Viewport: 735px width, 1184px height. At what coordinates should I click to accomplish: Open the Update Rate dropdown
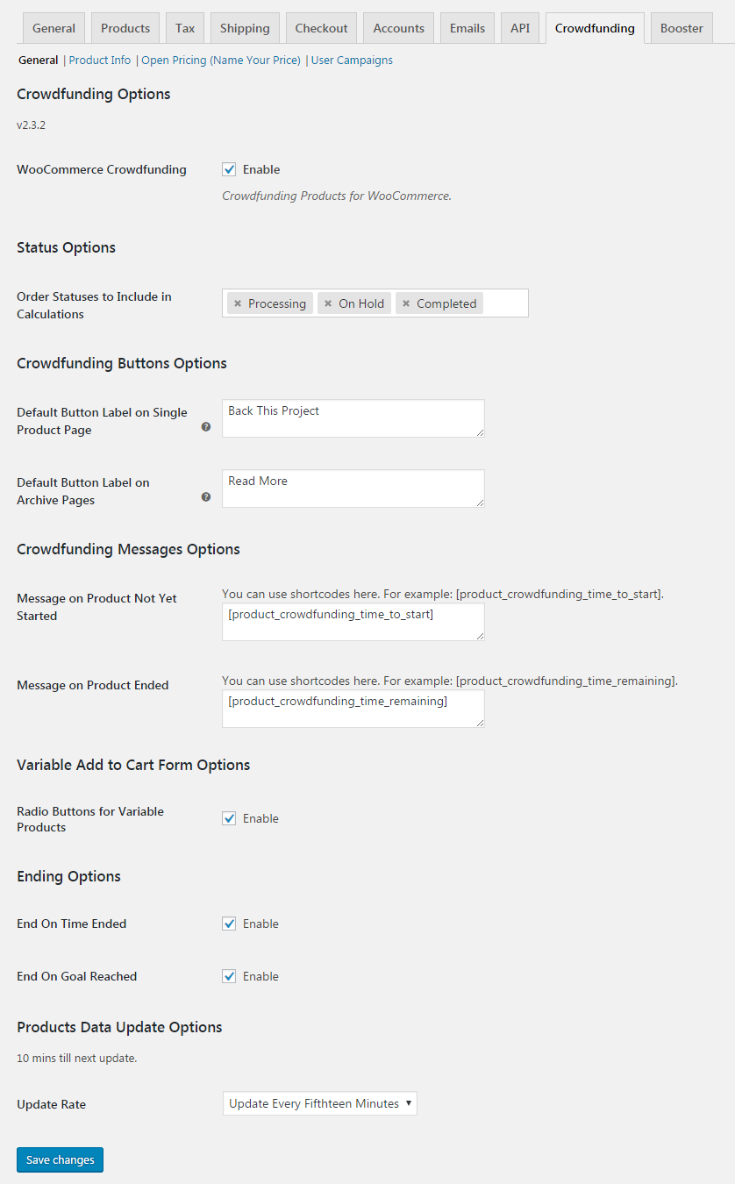(320, 1103)
